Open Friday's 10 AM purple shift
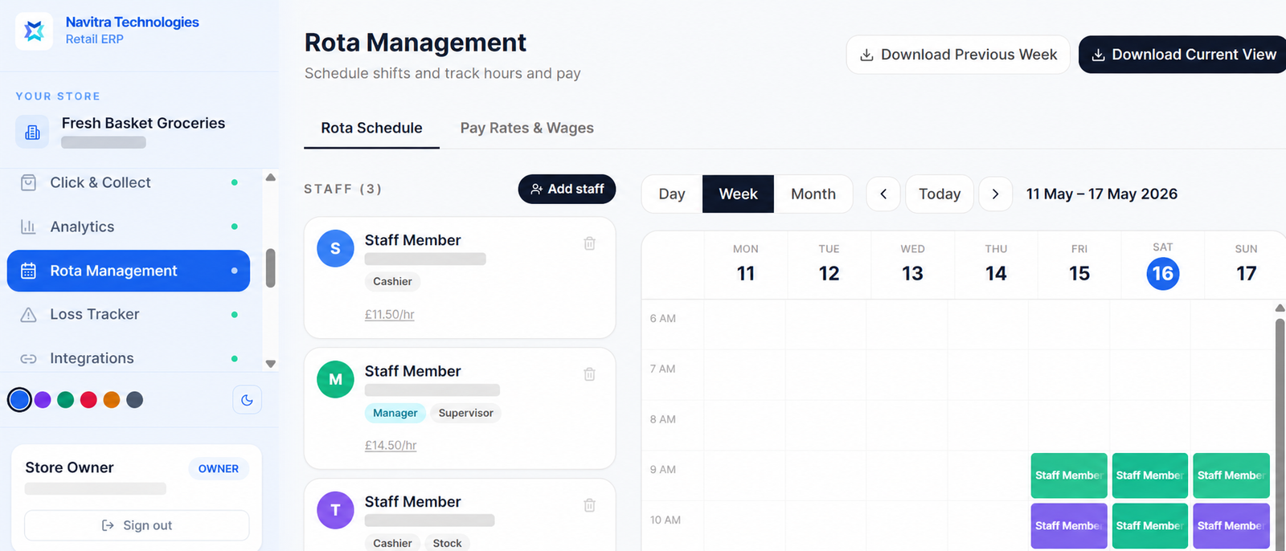Screen dimensions: 1286x551 coord(1069,525)
